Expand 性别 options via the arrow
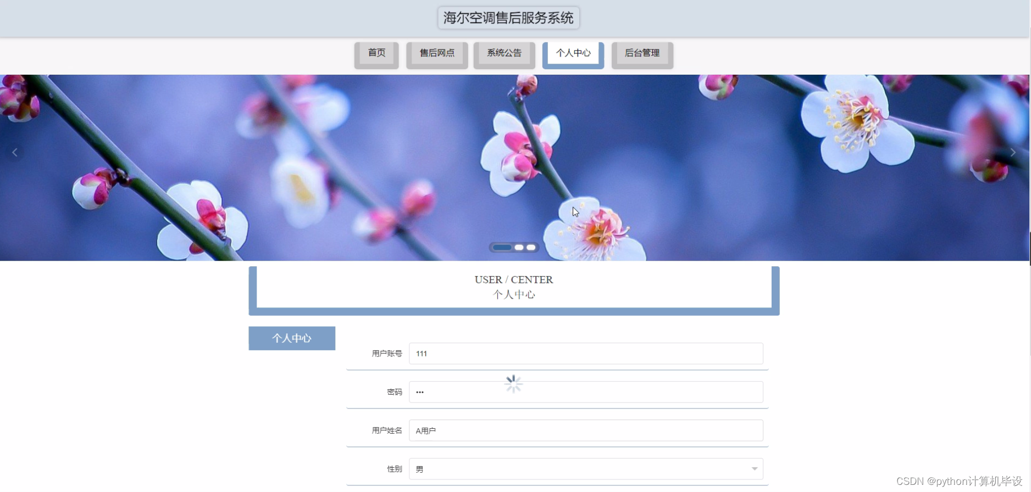The height and width of the screenshot is (492, 1031). [755, 469]
